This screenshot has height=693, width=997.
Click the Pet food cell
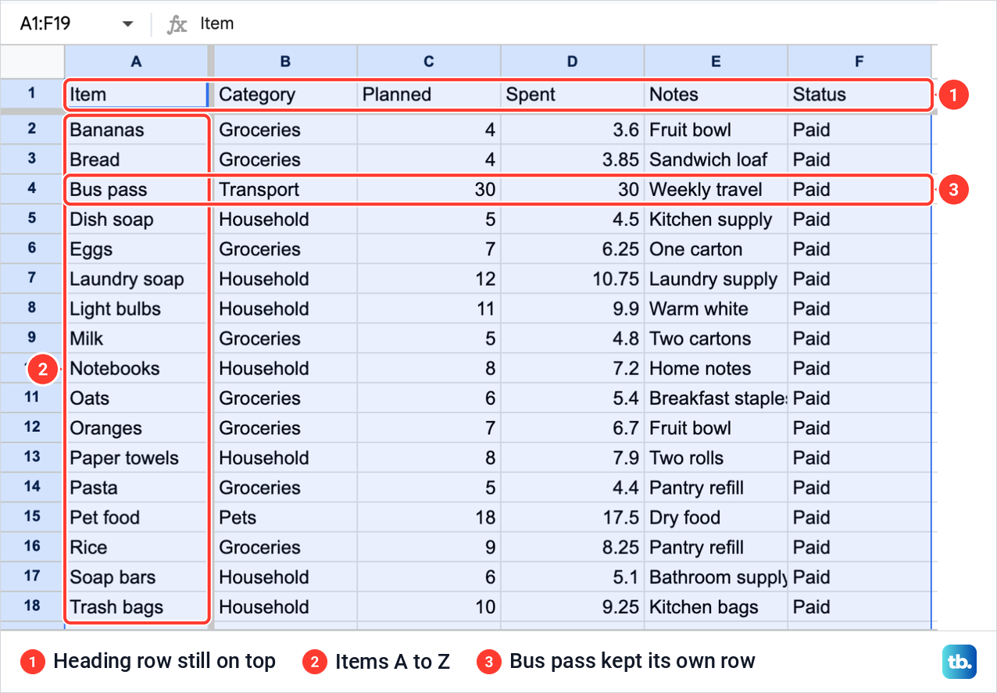point(137,517)
